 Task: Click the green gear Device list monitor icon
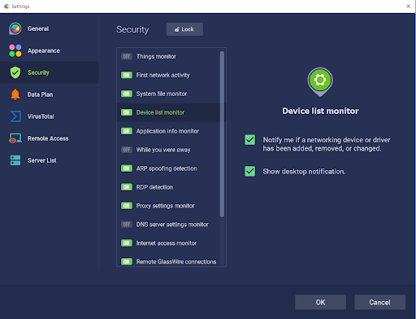[320, 81]
